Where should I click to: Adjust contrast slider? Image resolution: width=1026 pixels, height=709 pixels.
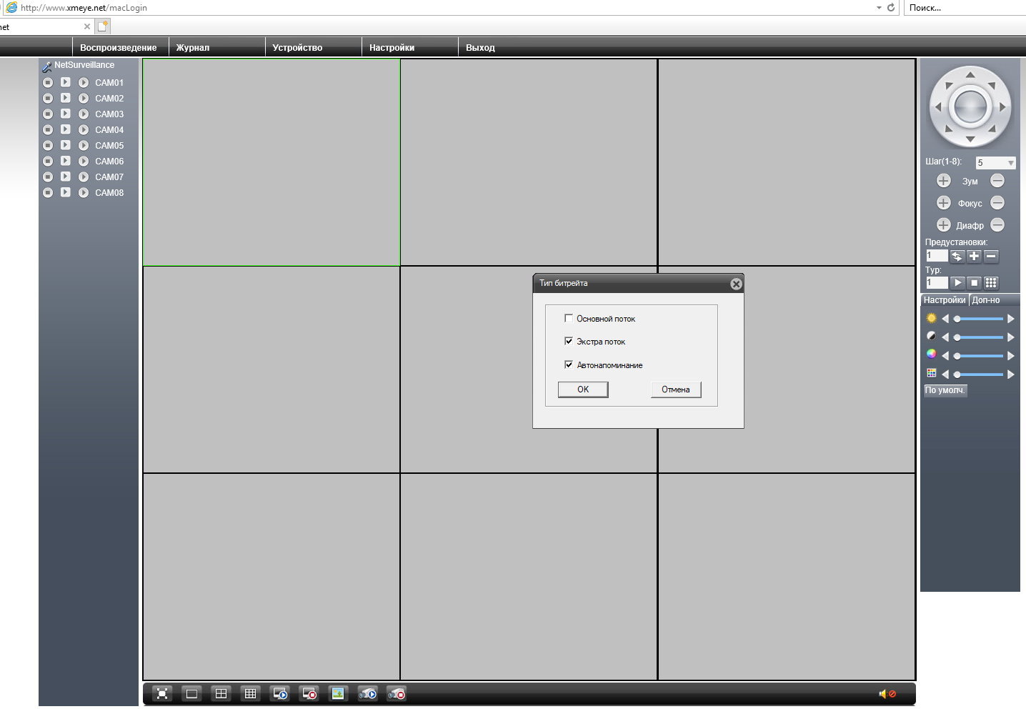(977, 337)
